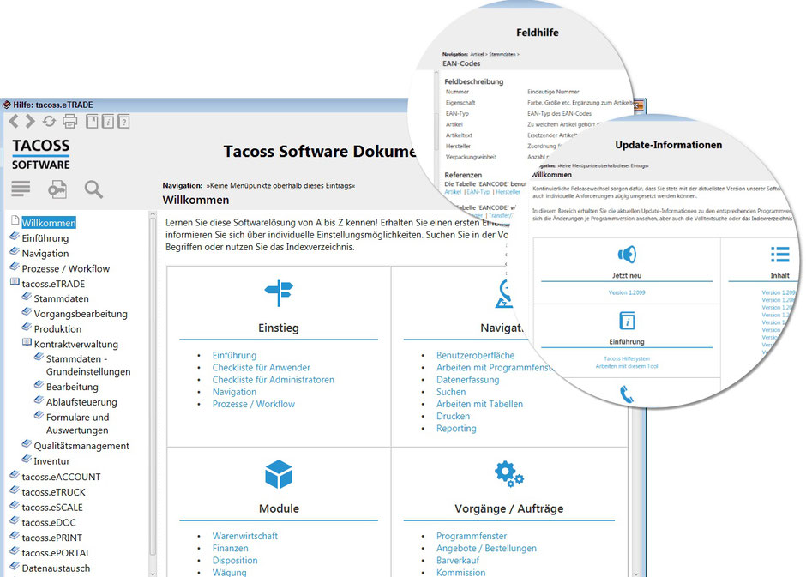Click the print icon in the toolbar
The image size is (806, 577).
[70, 122]
